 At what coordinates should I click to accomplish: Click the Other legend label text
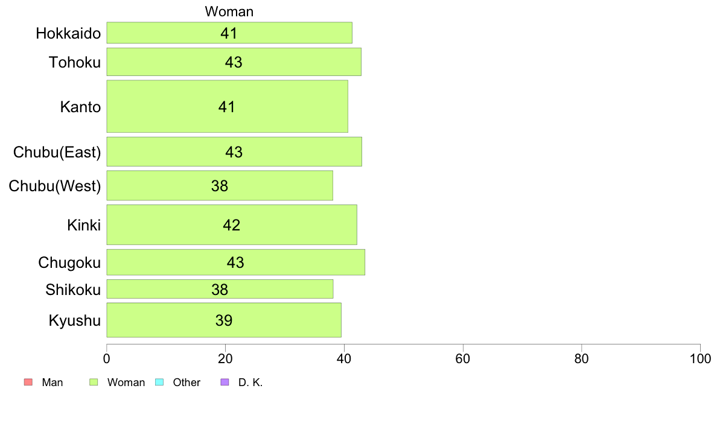click(186, 382)
